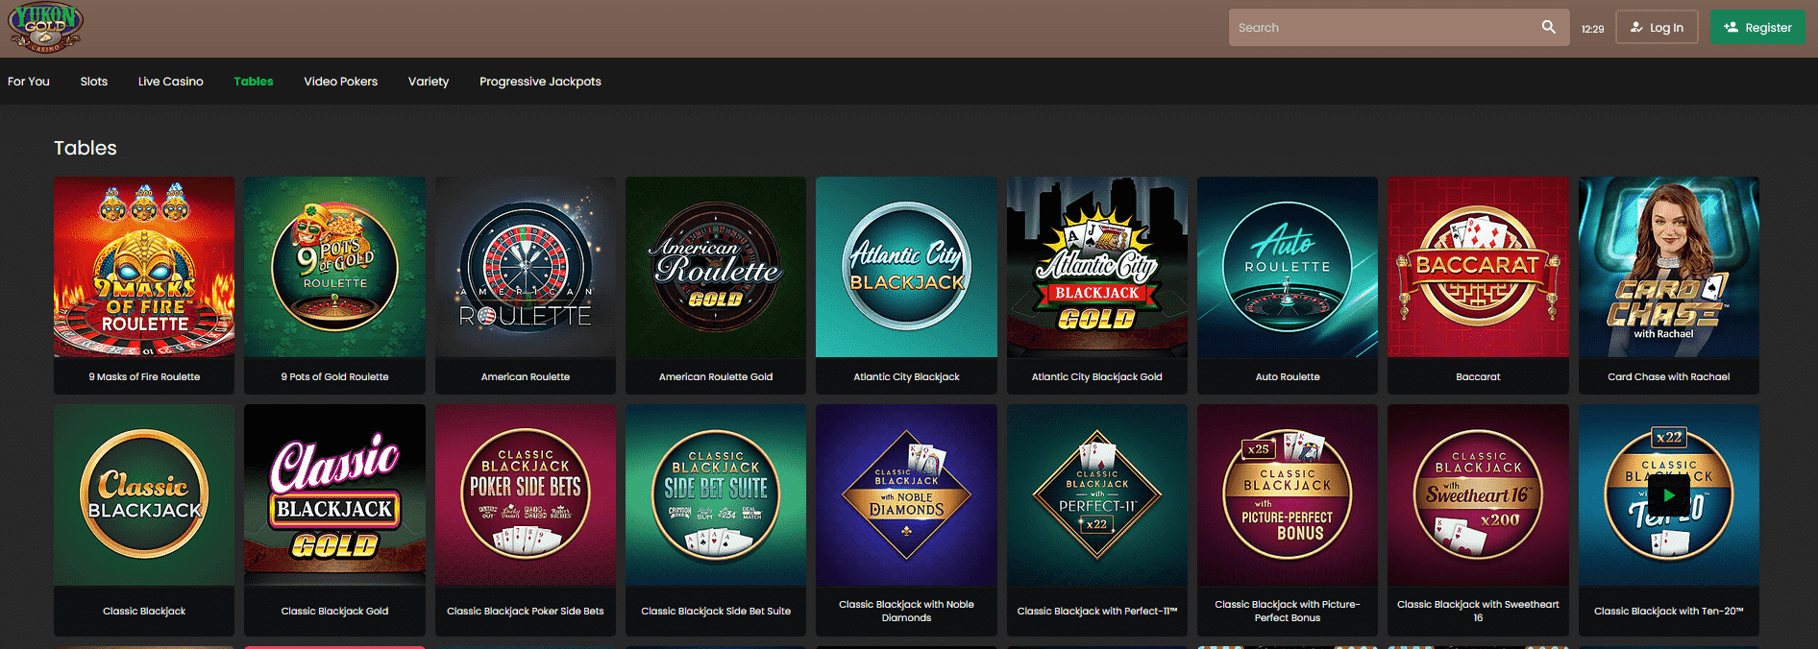
Task: Launch 9 Pots of Gold Roulette thumbnail
Action: tap(334, 267)
